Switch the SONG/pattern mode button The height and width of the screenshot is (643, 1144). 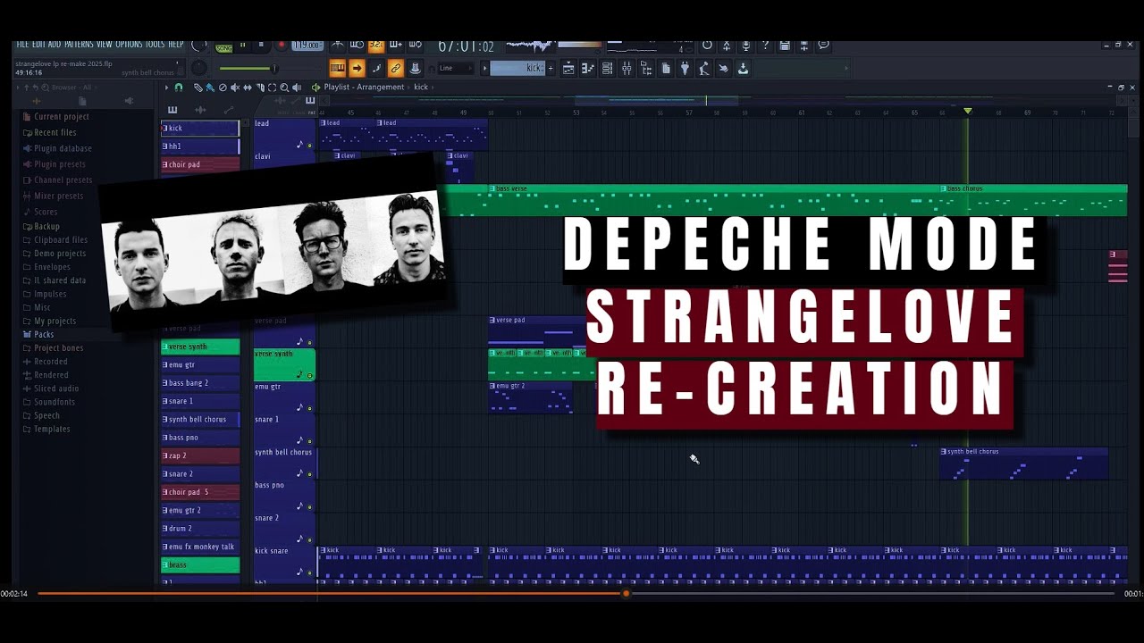[x=223, y=48]
